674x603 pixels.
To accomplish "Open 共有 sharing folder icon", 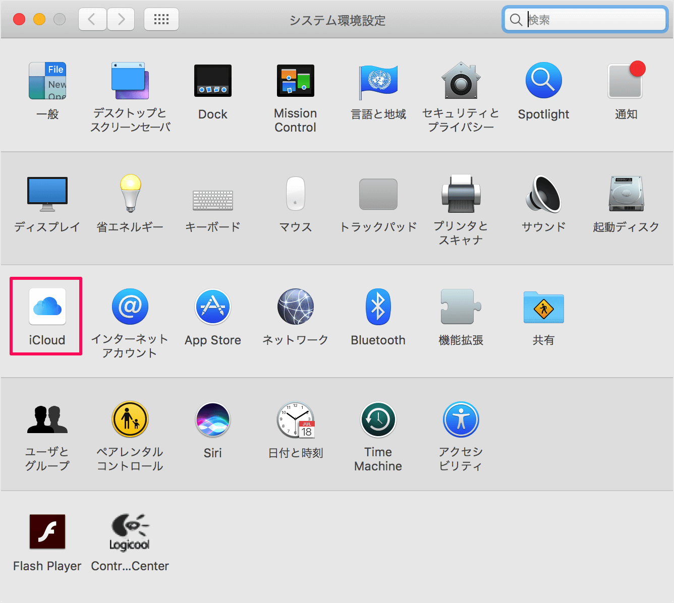I will point(544,308).
